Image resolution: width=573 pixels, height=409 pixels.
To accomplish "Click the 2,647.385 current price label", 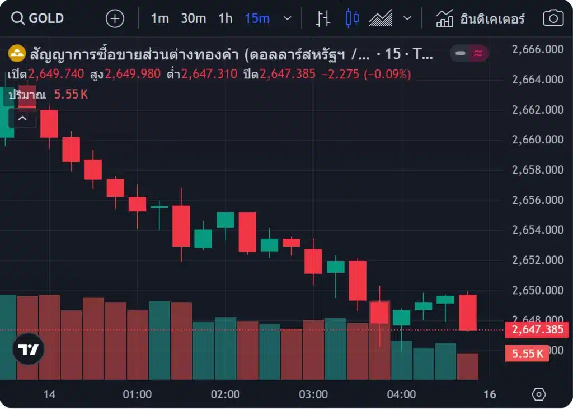I will [x=537, y=329].
